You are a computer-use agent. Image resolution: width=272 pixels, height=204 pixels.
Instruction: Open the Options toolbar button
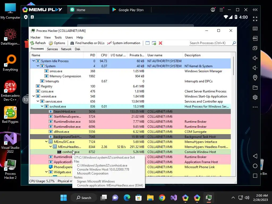point(57,43)
